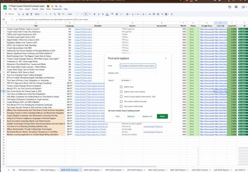The image size is (248, 172).
Task: Click the add sheet plus icon
Action: click(8, 170)
